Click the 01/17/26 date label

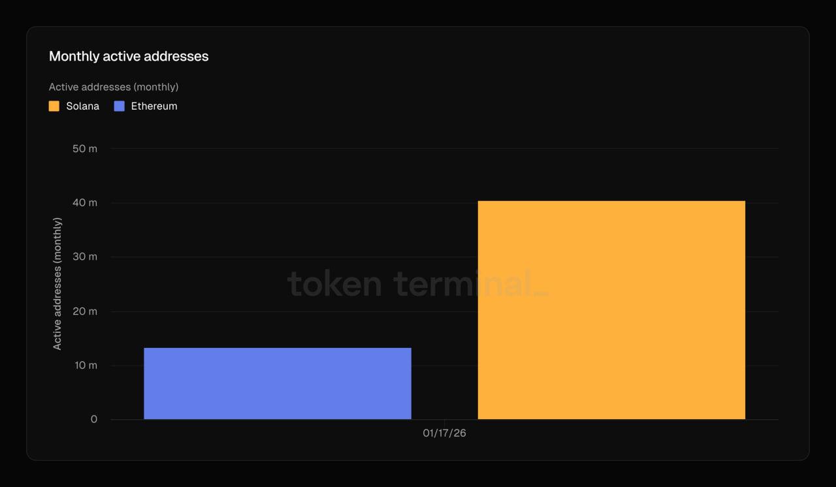tap(444, 433)
